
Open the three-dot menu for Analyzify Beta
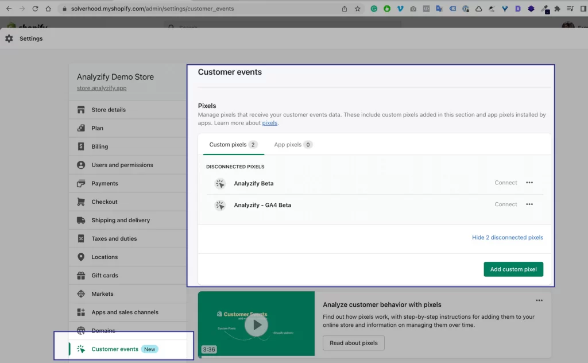coord(529,183)
